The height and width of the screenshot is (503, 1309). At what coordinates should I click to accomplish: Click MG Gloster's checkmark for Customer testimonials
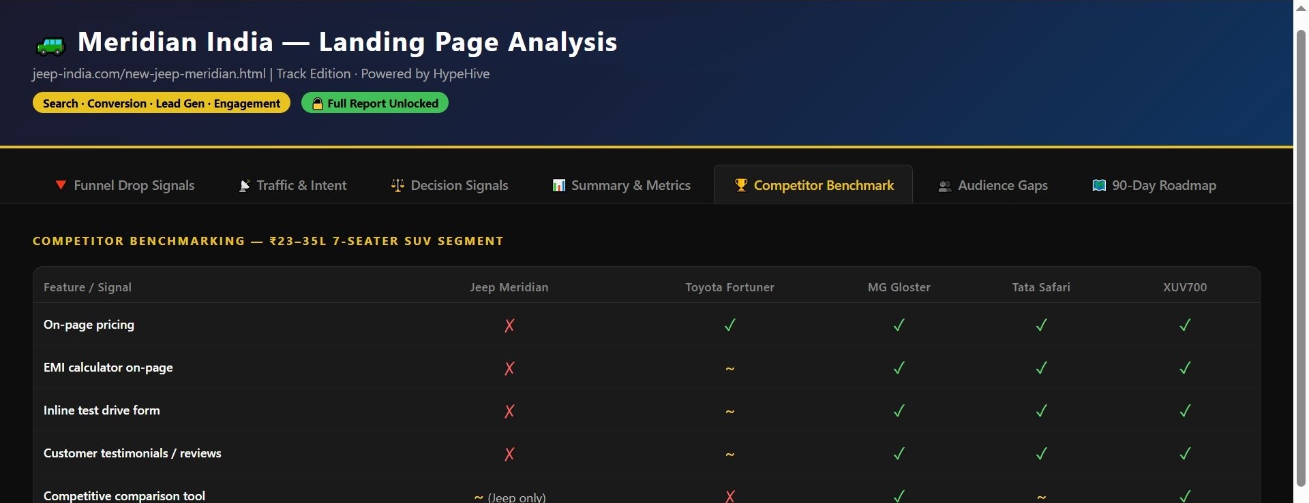pyautogui.click(x=899, y=454)
